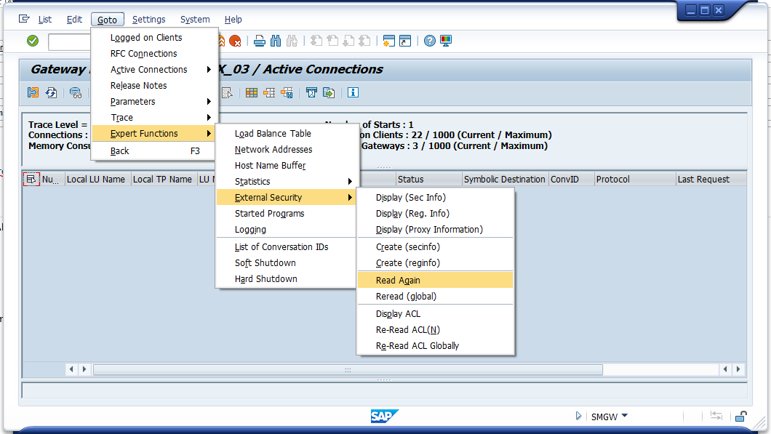Viewport: 771px width, 434px height.
Task: Confirm with the green checkmark Enter icon
Action: click(32, 41)
